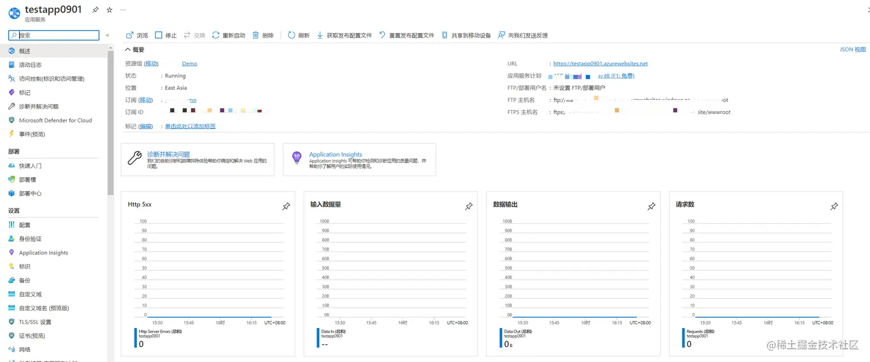The height and width of the screenshot is (362, 870).
Task: Pin the 数据输出 chart
Action: click(651, 207)
